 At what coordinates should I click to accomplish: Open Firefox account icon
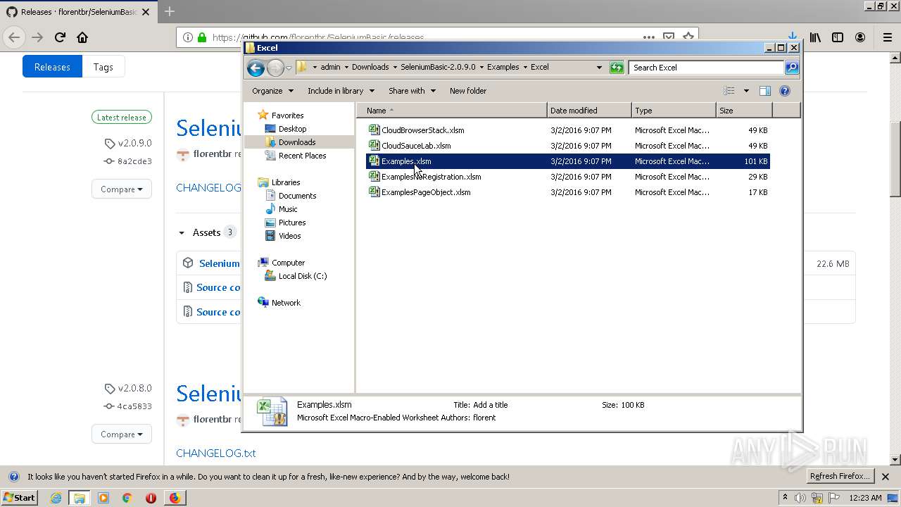pyautogui.click(x=860, y=37)
